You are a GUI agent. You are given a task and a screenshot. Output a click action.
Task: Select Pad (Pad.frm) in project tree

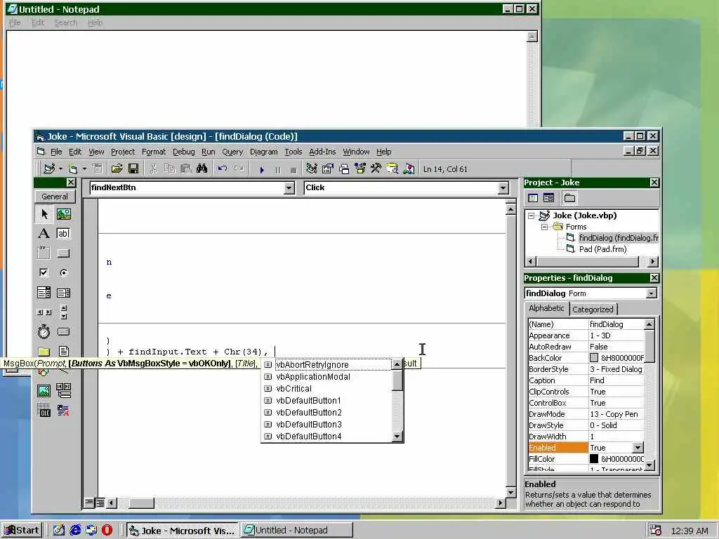pos(602,249)
